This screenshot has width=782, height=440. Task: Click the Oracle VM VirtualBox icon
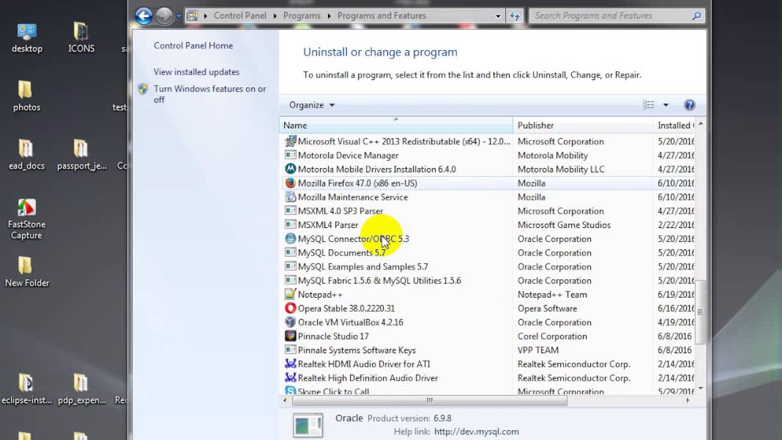(291, 322)
